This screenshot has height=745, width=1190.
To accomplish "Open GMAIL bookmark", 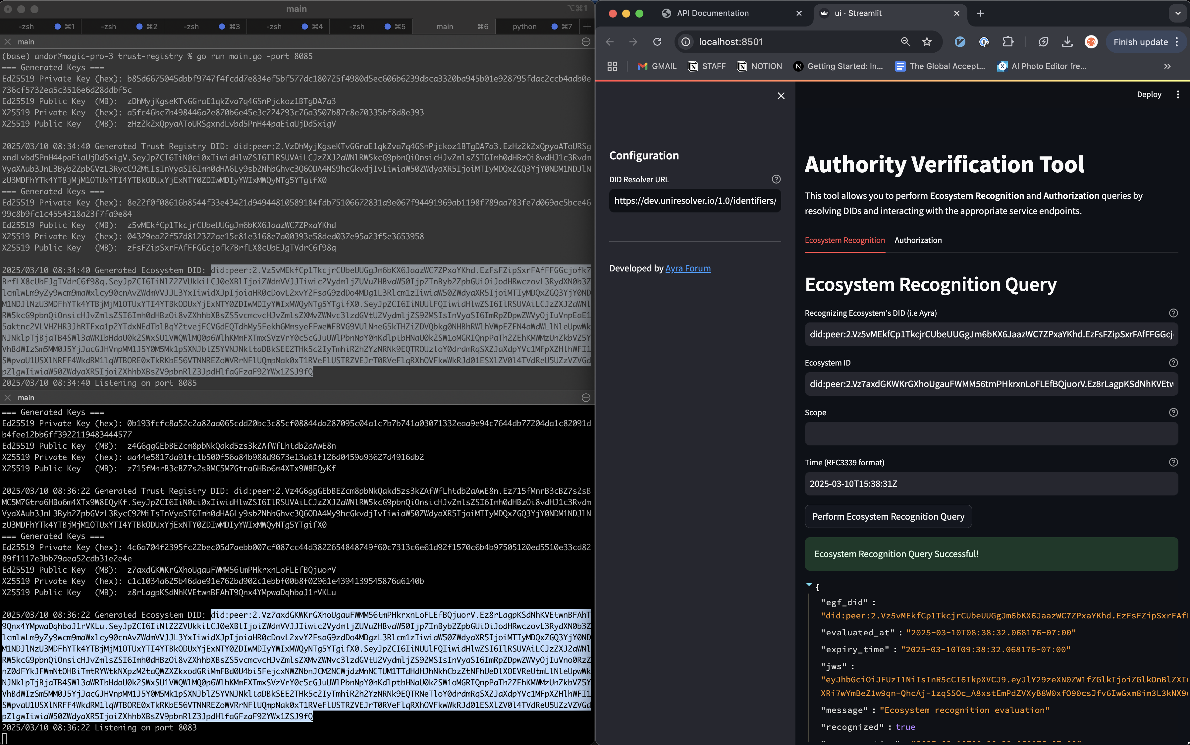I will coord(657,66).
